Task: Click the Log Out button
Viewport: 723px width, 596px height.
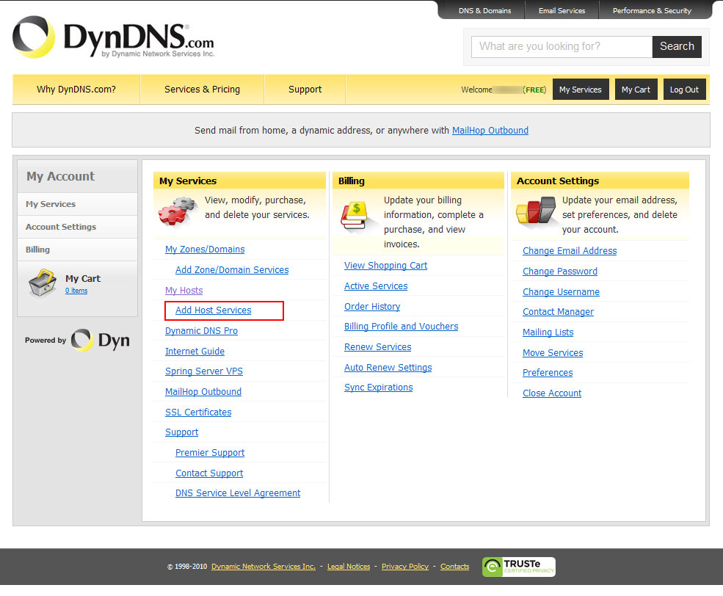Action: (x=684, y=90)
